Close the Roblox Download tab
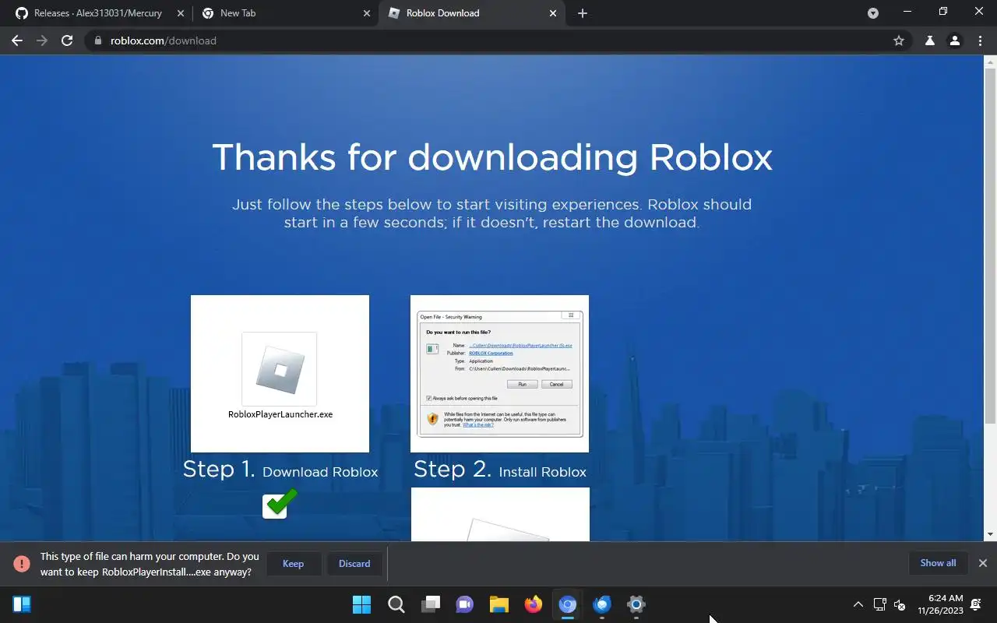This screenshot has width=997, height=623. tap(553, 13)
